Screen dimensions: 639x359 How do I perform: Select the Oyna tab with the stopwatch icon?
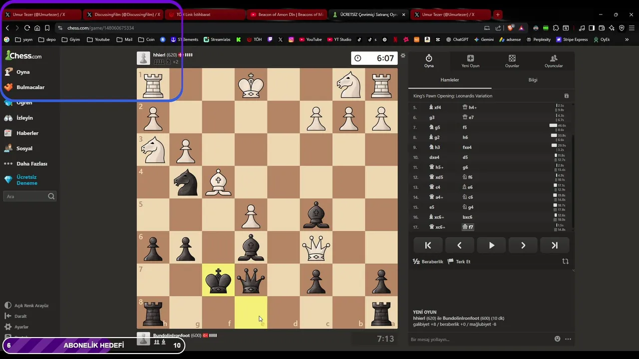429,61
